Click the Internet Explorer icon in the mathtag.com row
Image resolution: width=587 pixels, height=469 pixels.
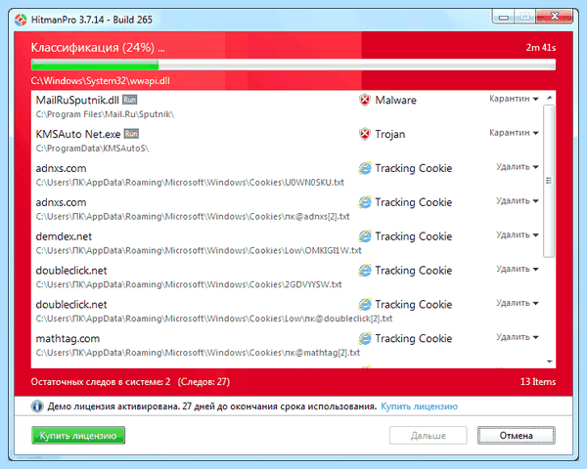tap(365, 338)
